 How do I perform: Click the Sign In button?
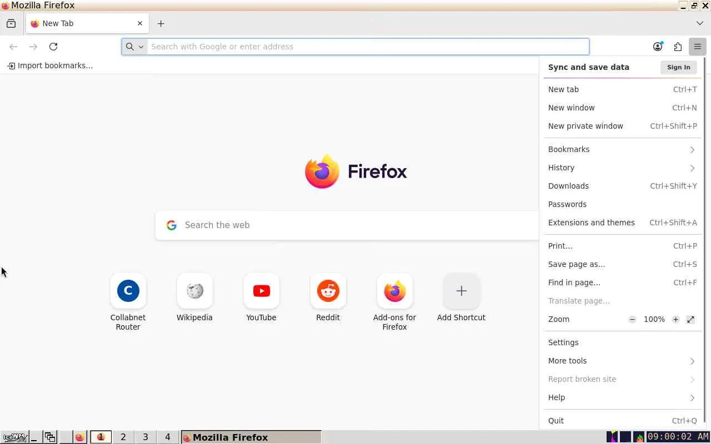point(679,67)
